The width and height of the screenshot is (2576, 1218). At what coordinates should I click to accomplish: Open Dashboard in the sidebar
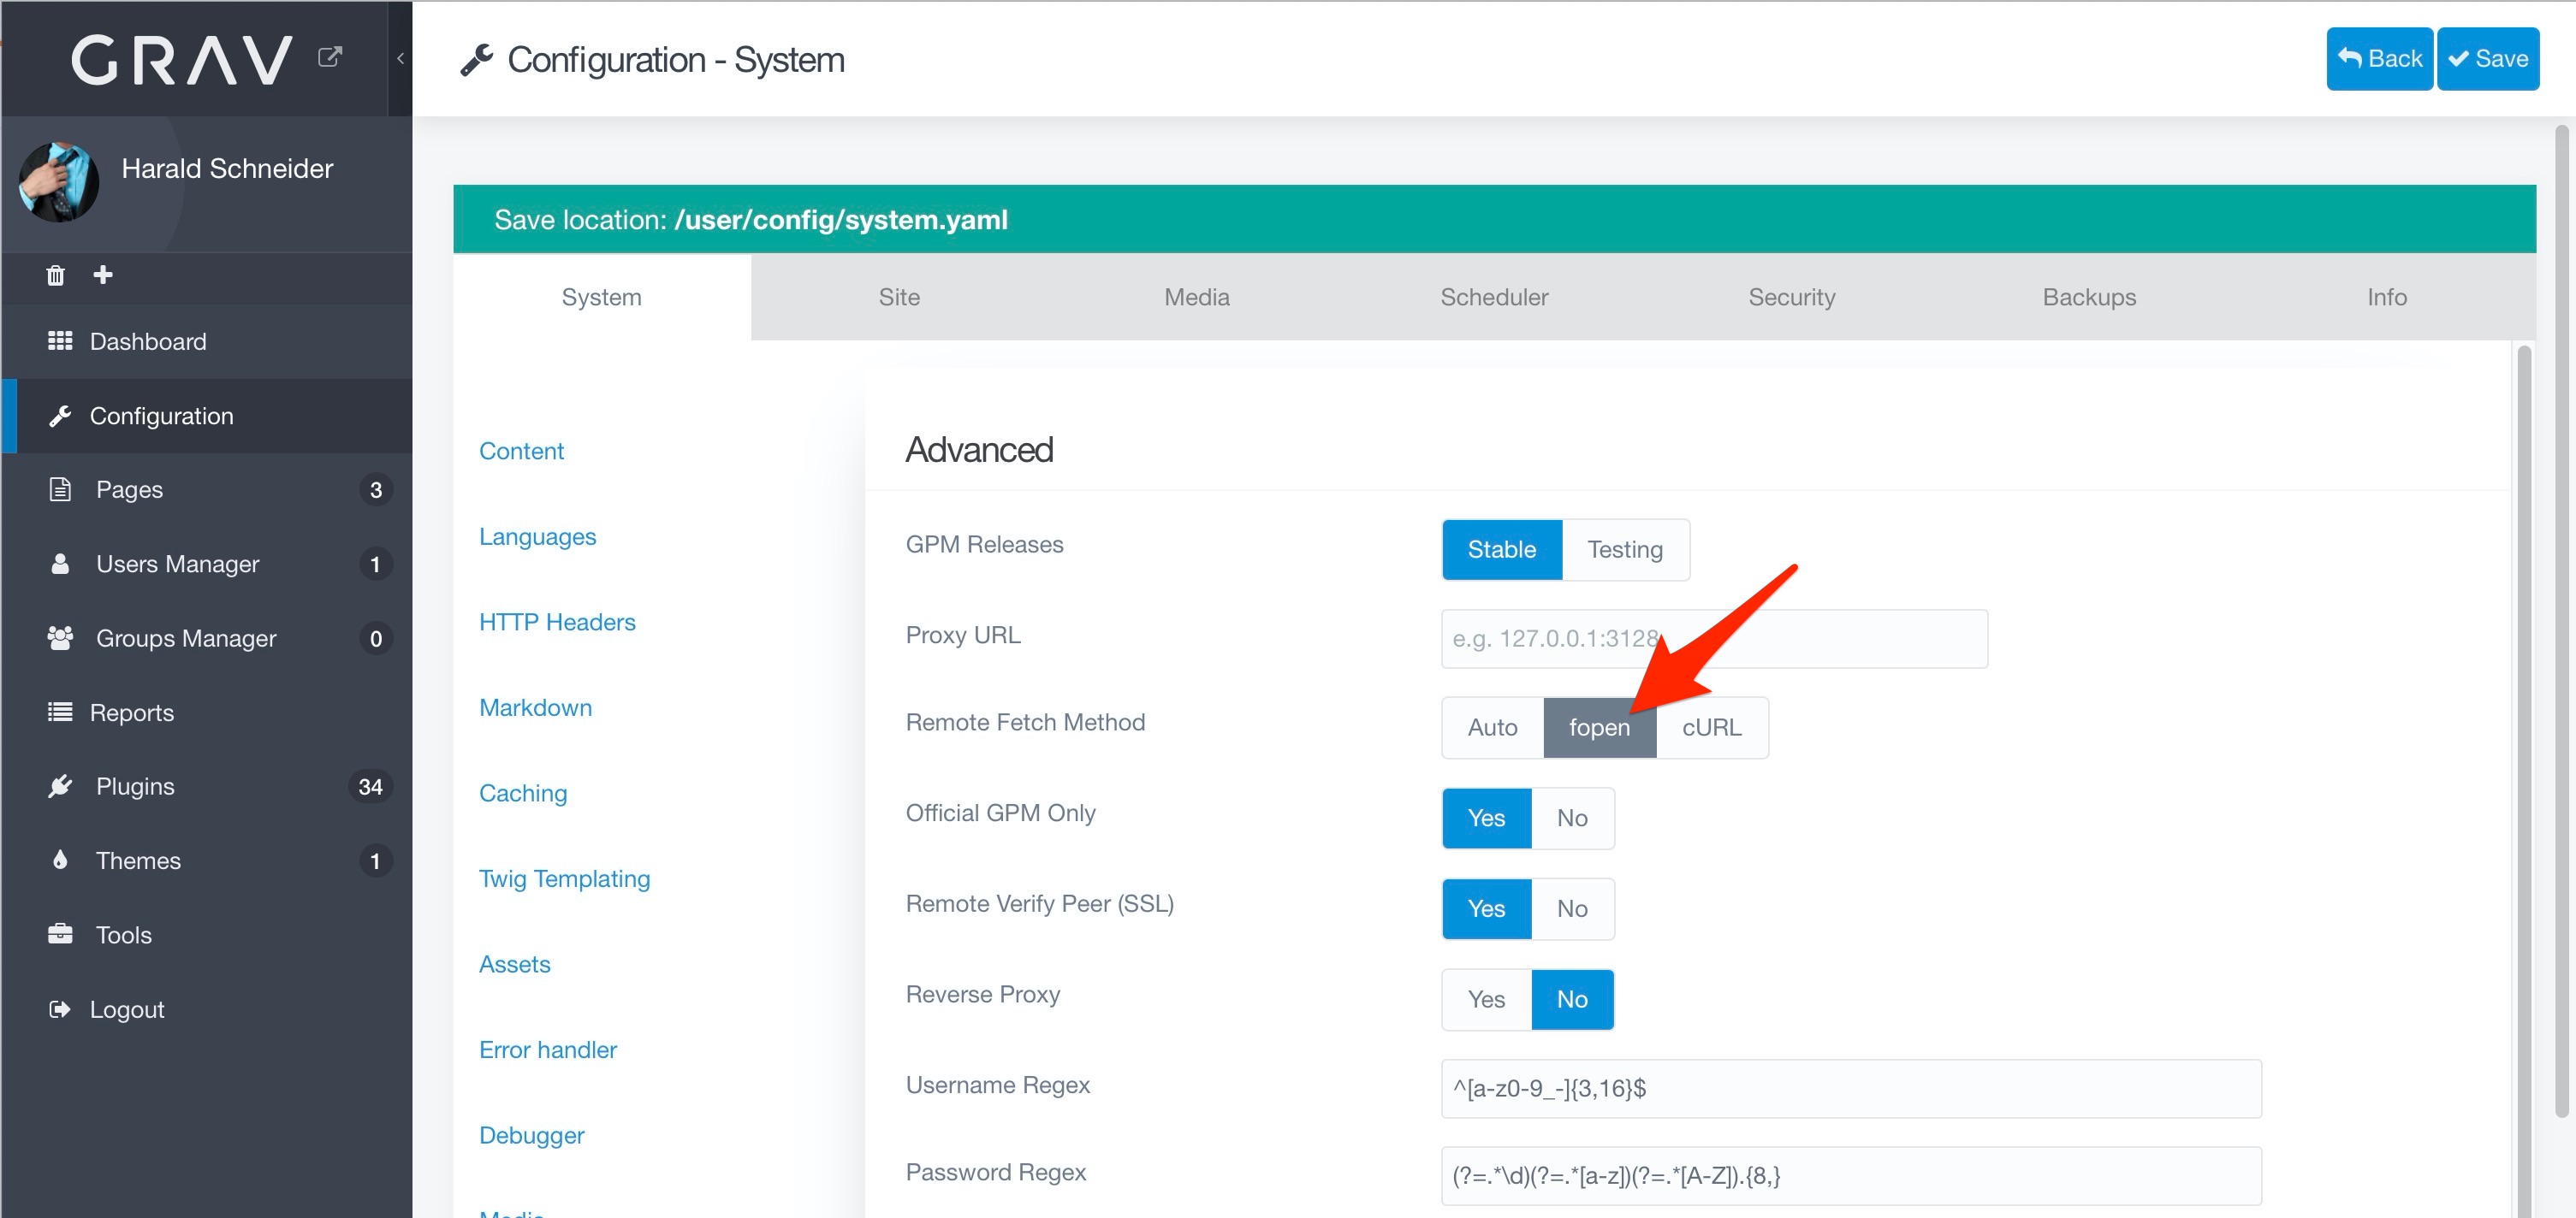[207, 340]
